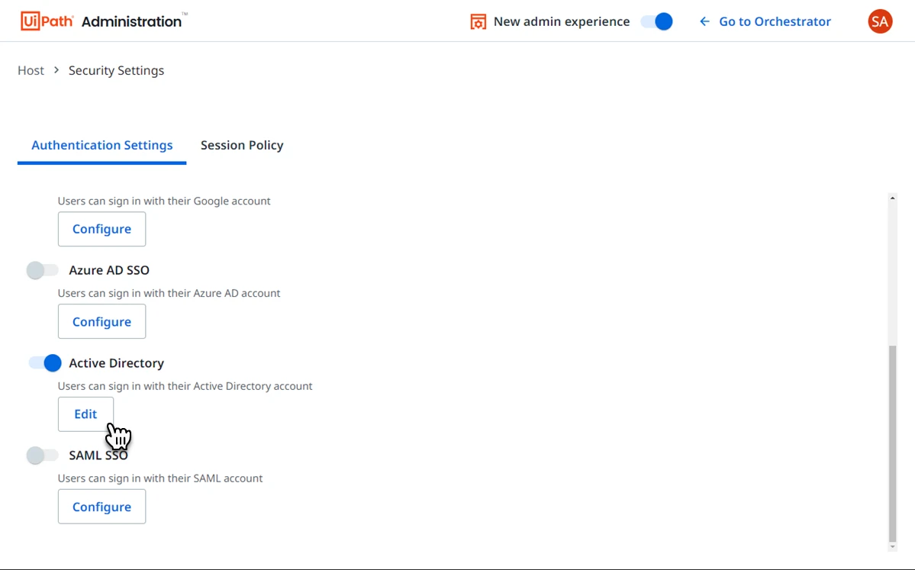Edit the Active Directory settings

point(85,414)
